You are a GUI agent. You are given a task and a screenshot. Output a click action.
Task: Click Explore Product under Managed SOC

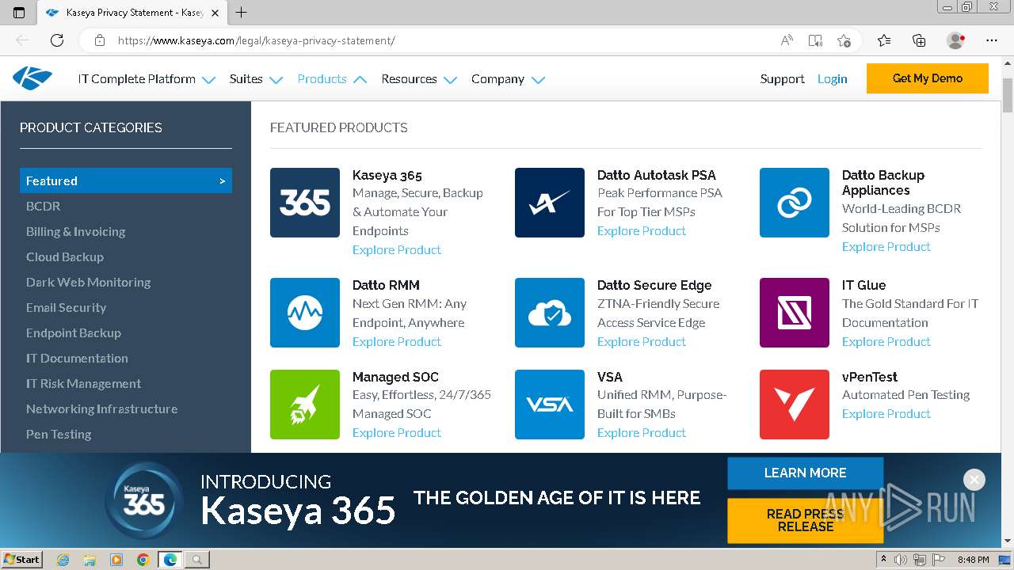point(397,432)
